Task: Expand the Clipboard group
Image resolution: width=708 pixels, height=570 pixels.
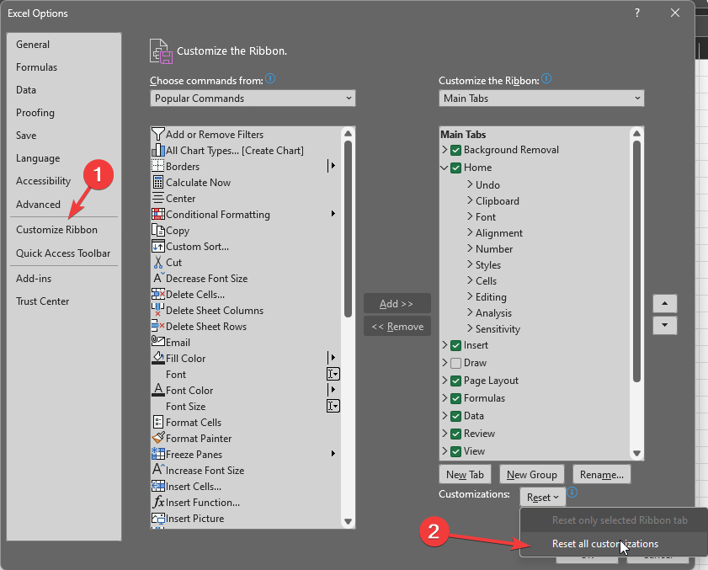Action: point(470,200)
